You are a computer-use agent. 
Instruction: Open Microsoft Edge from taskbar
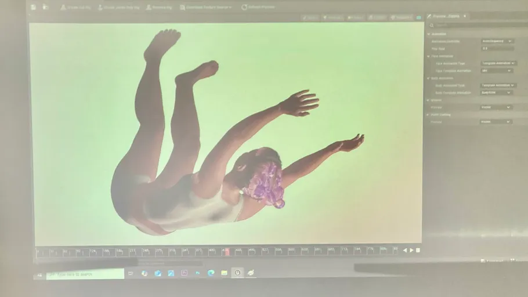click(211, 273)
